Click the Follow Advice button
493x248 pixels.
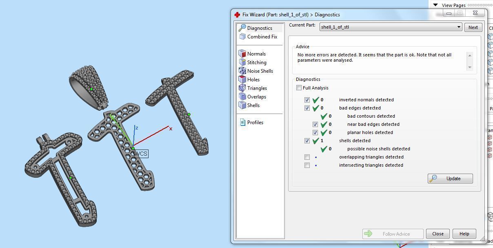point(393,234)
